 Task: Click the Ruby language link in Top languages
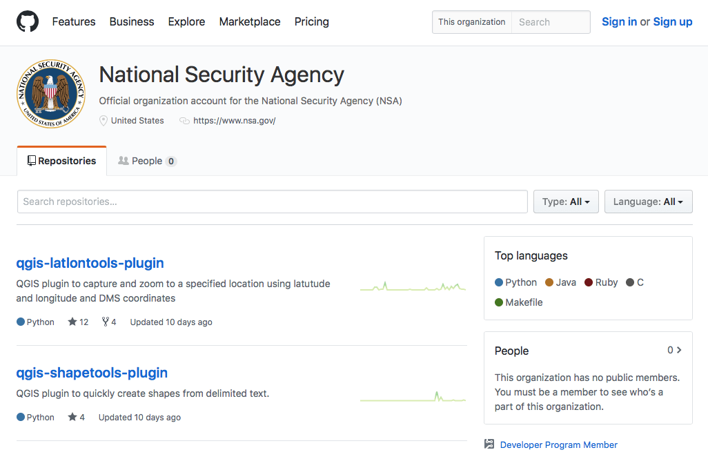607,282
